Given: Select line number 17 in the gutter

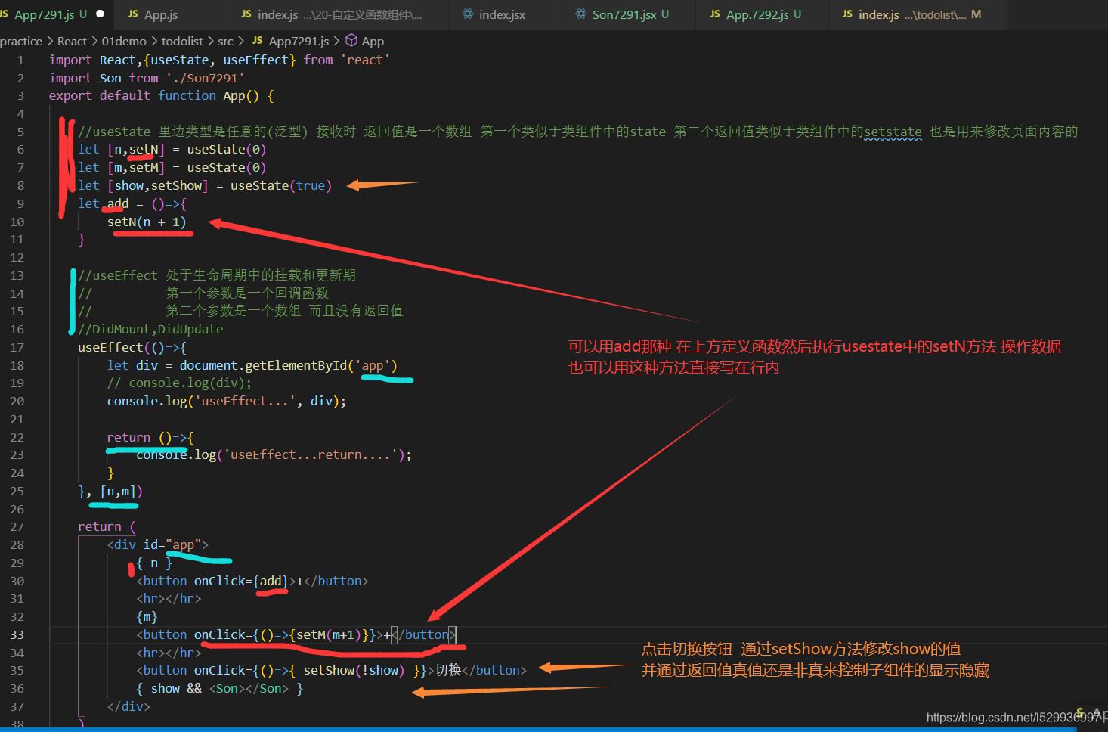Looking at the screenshot, I should (x=17, y=347).
